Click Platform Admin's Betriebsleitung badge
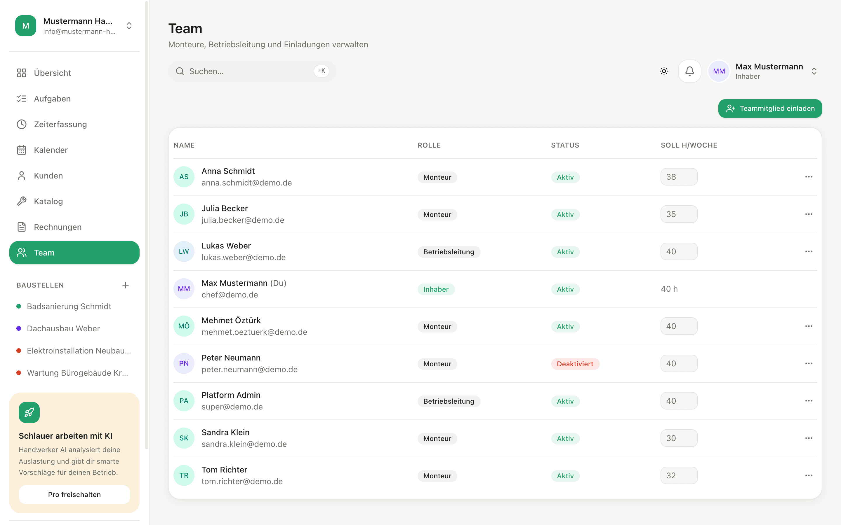The width and height of the screenshot is (841, 525). [x=449, y=401]
